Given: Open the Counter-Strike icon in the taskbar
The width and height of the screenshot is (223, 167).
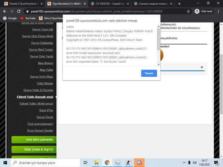Looking at the screenshot, I should point(128,163).
